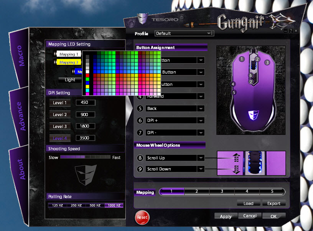Expand dropdown for button 3 assignment
The height and width of the screenshot is (231, 313).
pos(201,84)
